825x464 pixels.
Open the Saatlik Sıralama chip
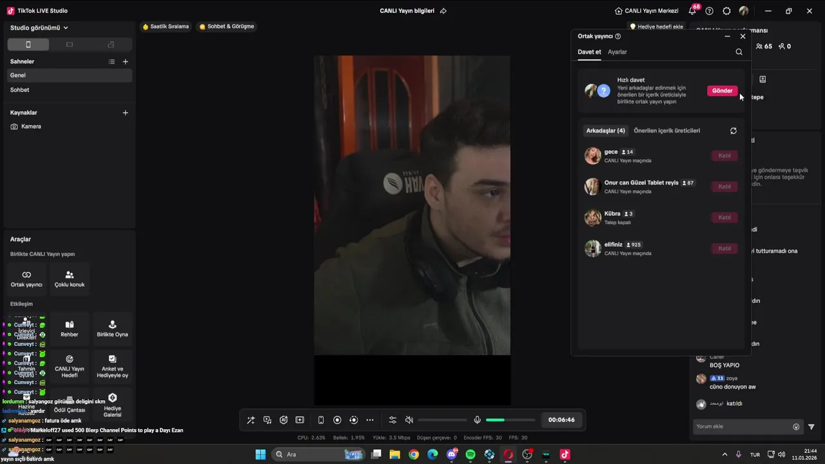166,26
